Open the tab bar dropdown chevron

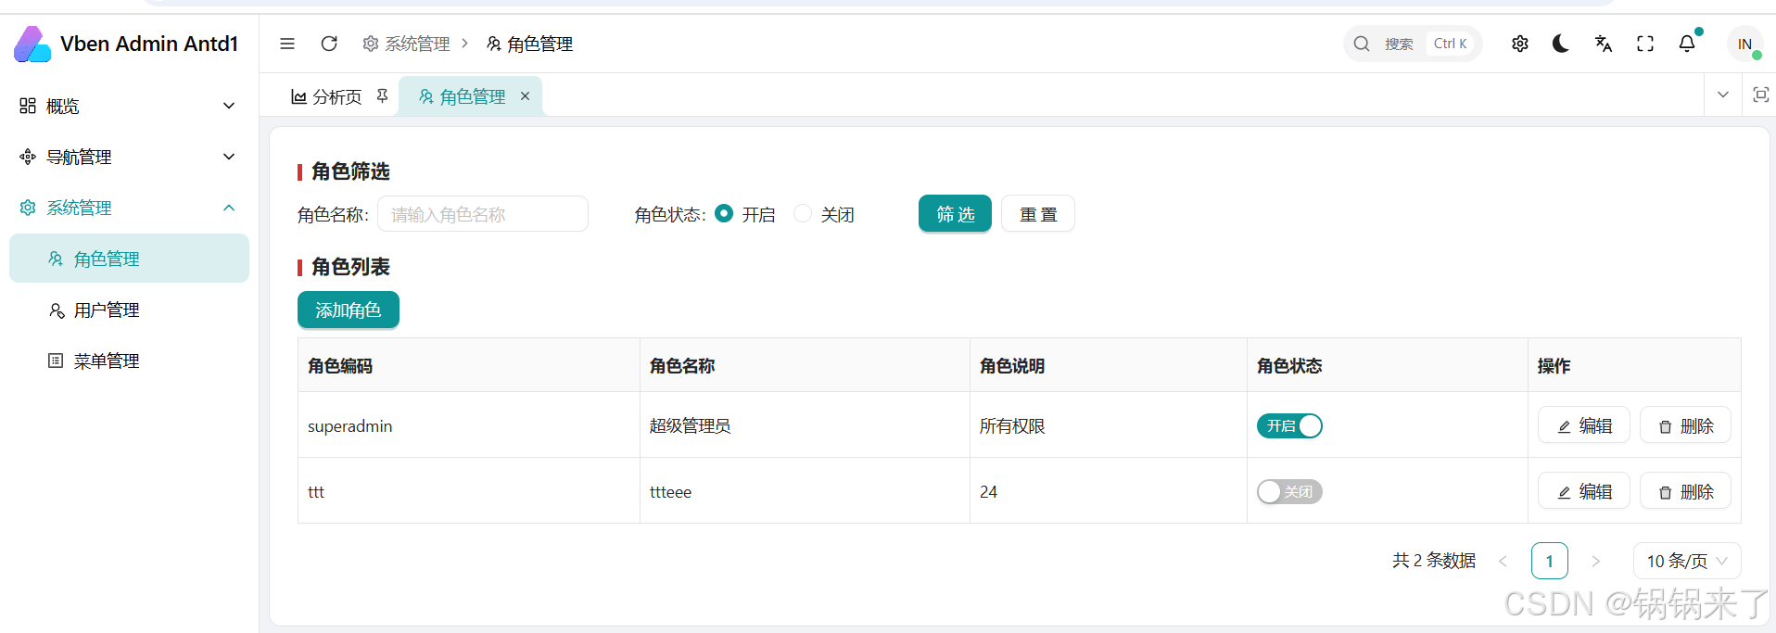[x=1723, y=95]
